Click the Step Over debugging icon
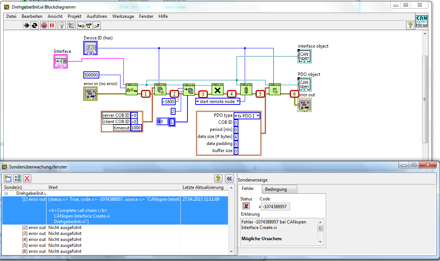The width and height of the screenshot is (440, 261). point(89,25)
